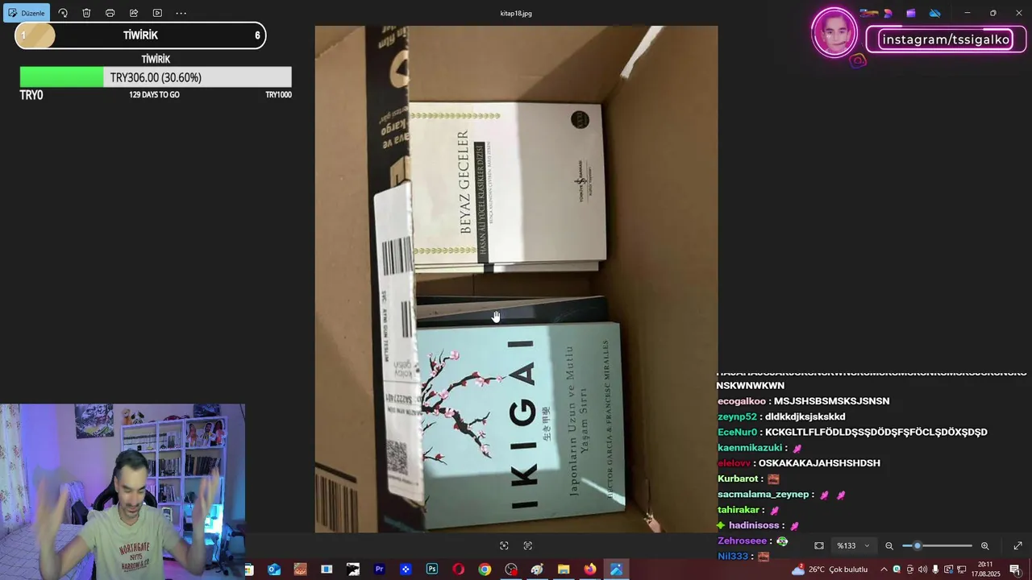Click the purple Clipchamp icon in title bar
This screenshot has height=580, width=1032.
coord(911,13)
